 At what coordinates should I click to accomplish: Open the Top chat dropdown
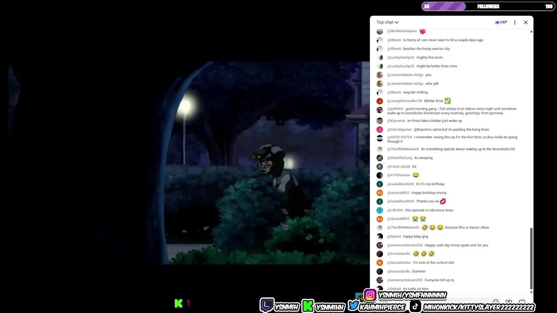coord(387,22)
